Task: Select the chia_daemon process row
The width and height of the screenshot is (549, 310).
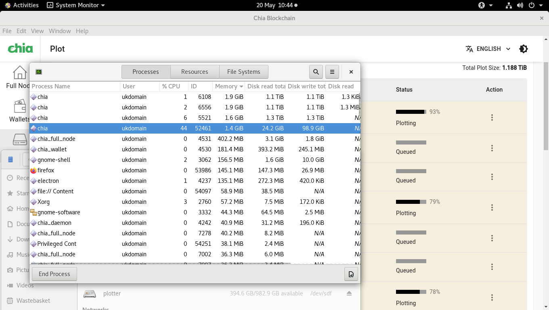Action: click(x=195, y=223)
